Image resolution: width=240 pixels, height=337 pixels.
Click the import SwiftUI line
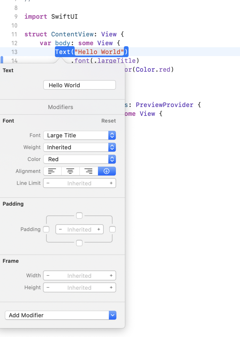click(51, 17)
